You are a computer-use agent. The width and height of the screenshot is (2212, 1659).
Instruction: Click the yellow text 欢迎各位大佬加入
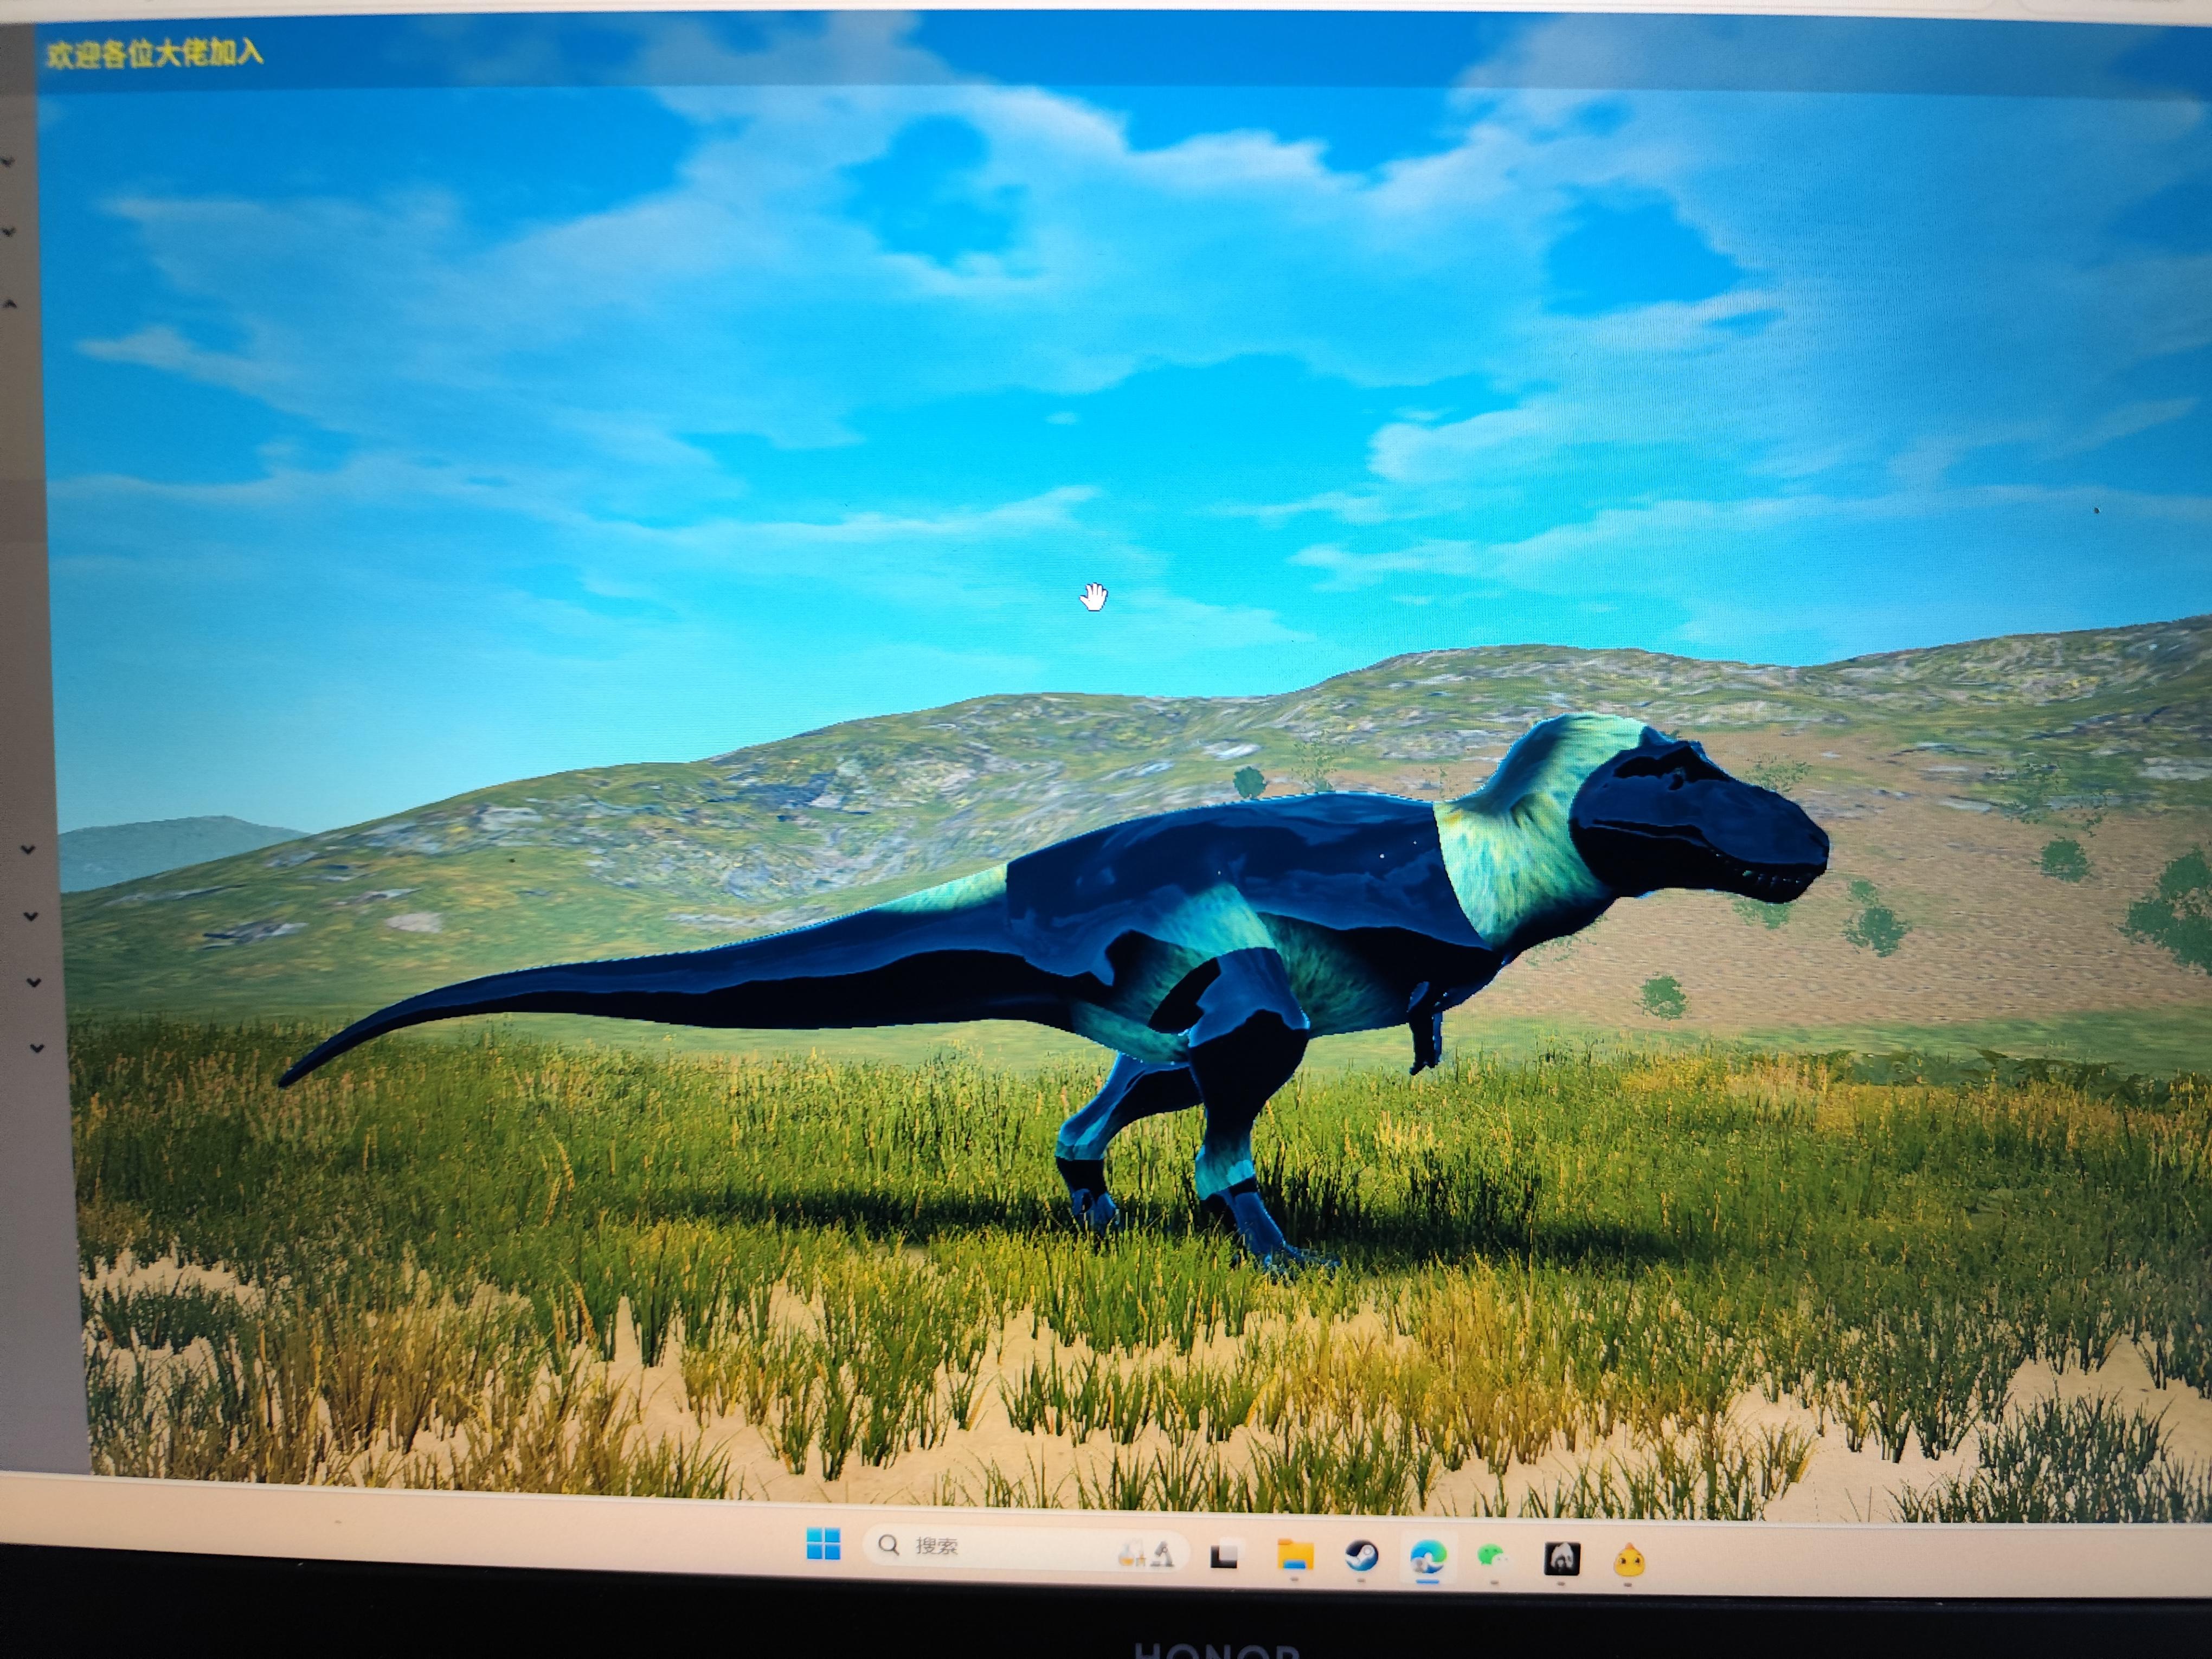tap(154, 53)
